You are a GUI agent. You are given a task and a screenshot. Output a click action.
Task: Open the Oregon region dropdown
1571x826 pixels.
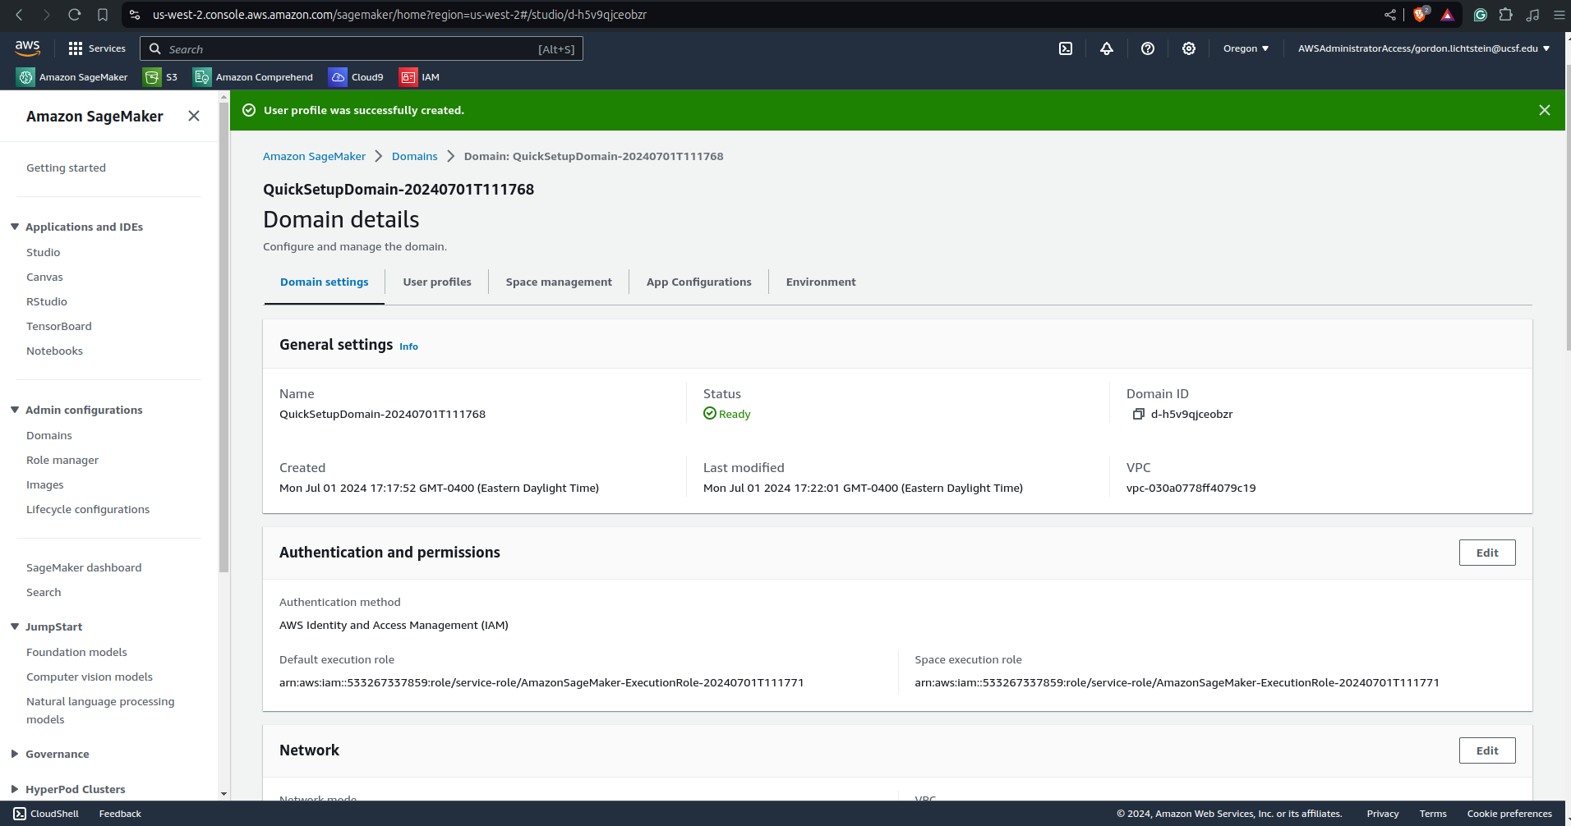point(1246,48)
